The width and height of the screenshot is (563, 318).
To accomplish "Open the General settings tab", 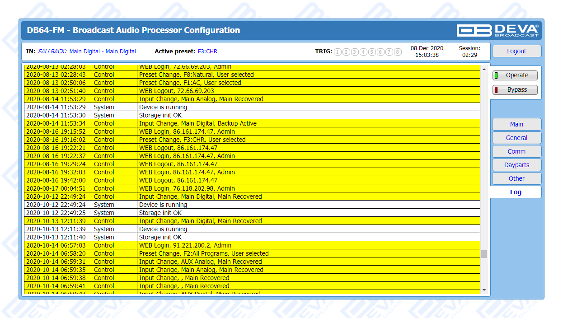I will (516, 138).
